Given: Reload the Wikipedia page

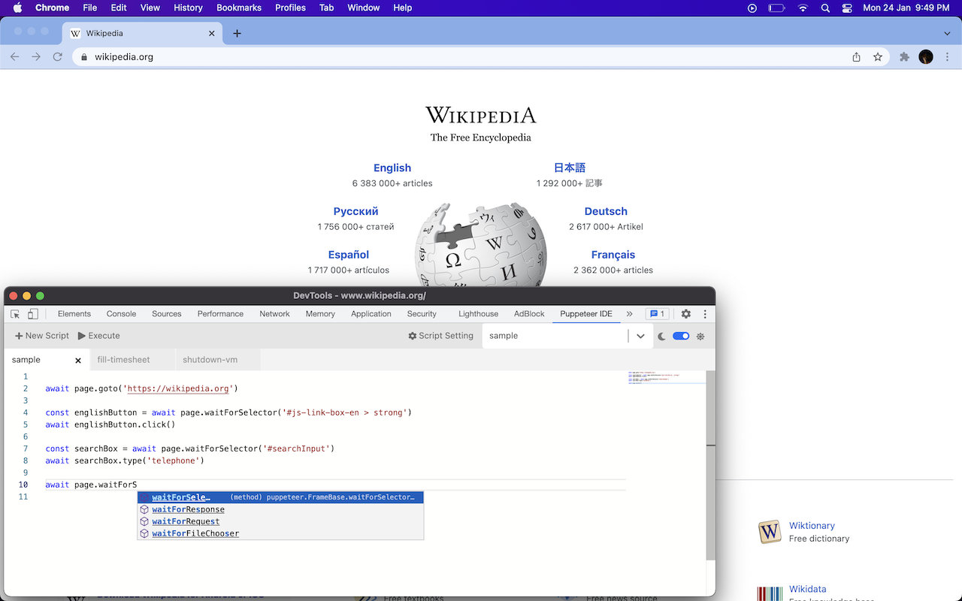Looking at the screenshot, I should coord(57,57).
